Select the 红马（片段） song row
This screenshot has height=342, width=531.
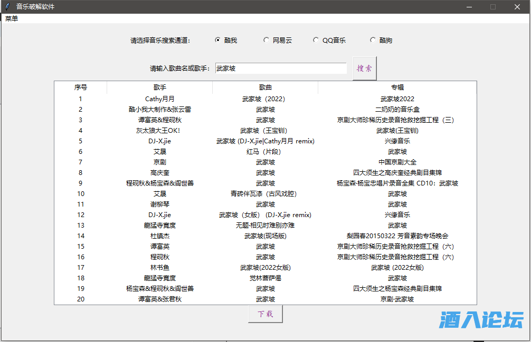[x=265, y=152]
